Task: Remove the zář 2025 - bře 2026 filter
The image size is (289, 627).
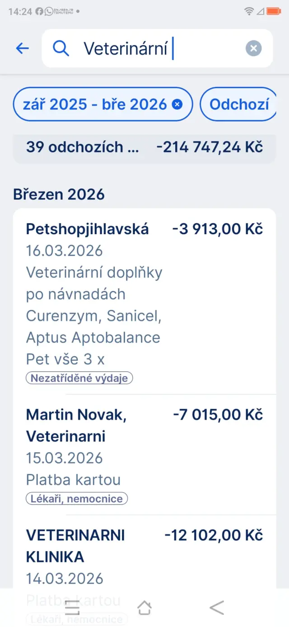Action: (x=177, y=104)
